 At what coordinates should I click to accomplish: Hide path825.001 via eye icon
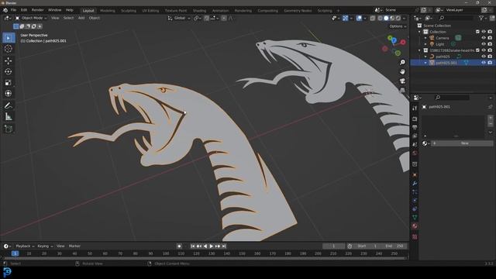coord(484,63)
